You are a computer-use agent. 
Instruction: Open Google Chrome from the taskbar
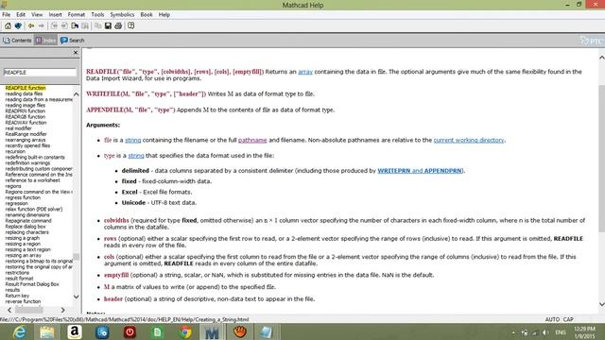coord(185,331)
